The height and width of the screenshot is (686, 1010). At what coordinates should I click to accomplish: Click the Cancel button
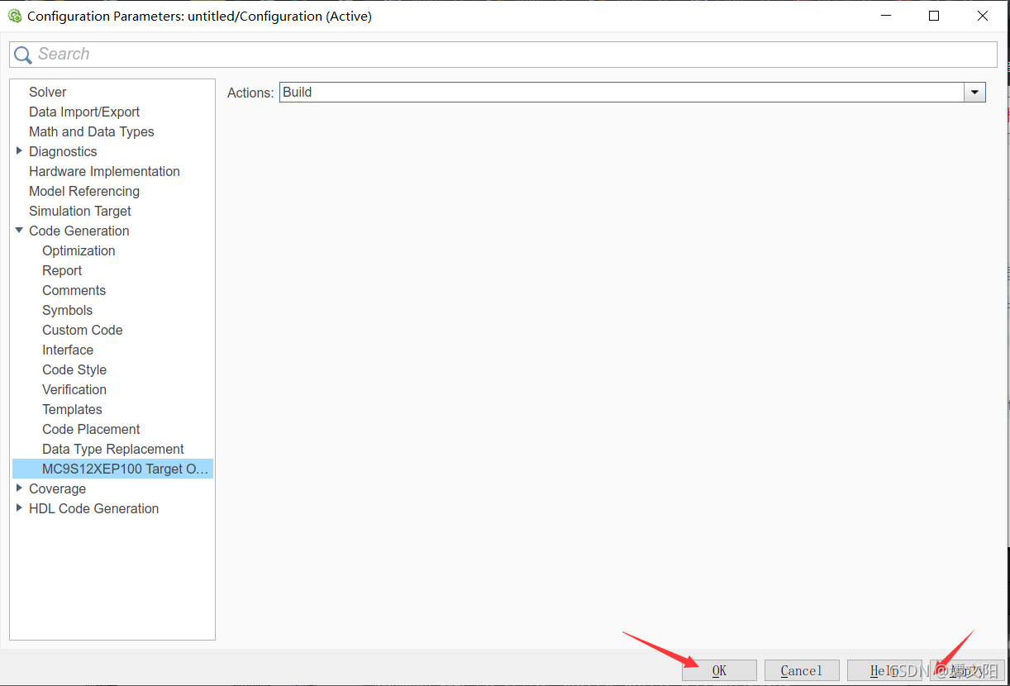click(x=802, y=670)
